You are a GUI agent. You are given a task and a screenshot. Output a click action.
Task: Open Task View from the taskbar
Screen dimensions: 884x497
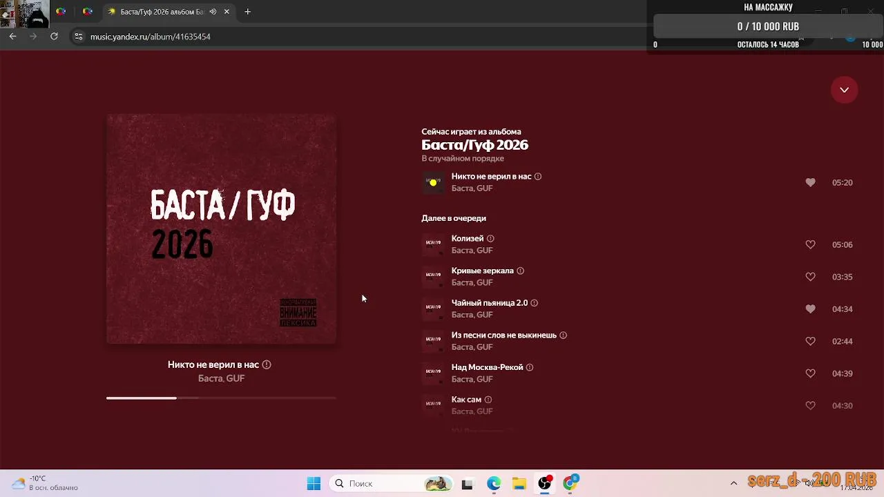point(467,484)
